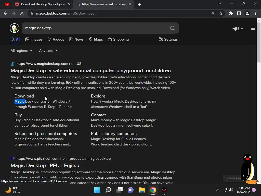Image resolution: width=261 pixels, height=196 pixels.
Task: Open Task View on the taskbar
Action: 120,190
